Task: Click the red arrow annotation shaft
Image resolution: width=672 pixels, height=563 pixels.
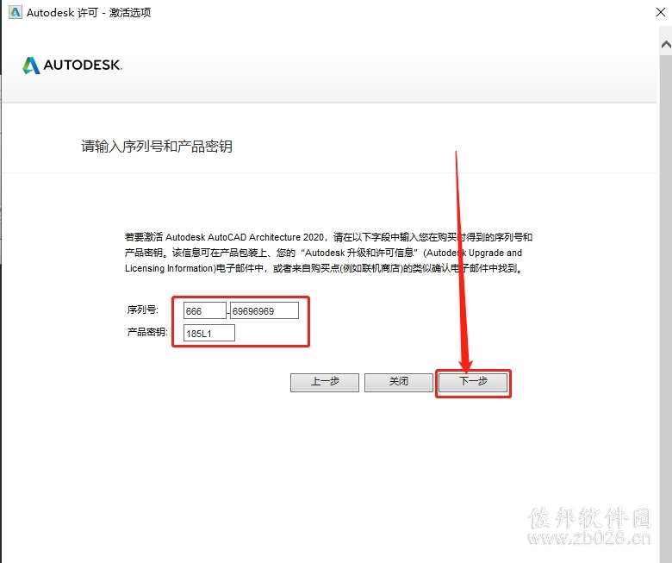Action: 460,257
